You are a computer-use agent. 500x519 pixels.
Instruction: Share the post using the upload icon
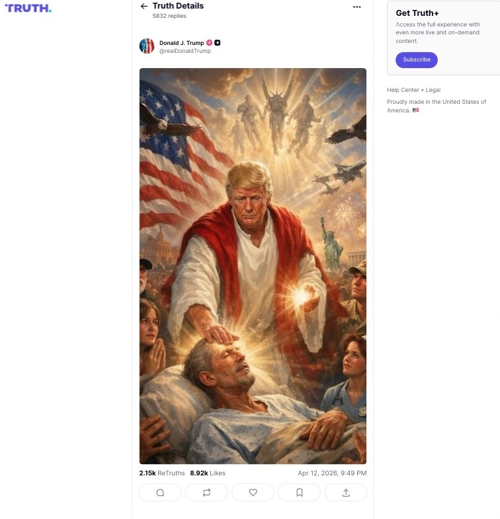[x=346, y=493]
